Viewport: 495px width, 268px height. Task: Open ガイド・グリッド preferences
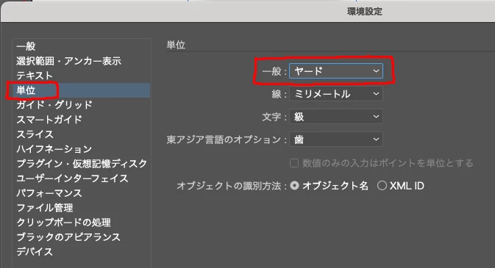point(54,105)
